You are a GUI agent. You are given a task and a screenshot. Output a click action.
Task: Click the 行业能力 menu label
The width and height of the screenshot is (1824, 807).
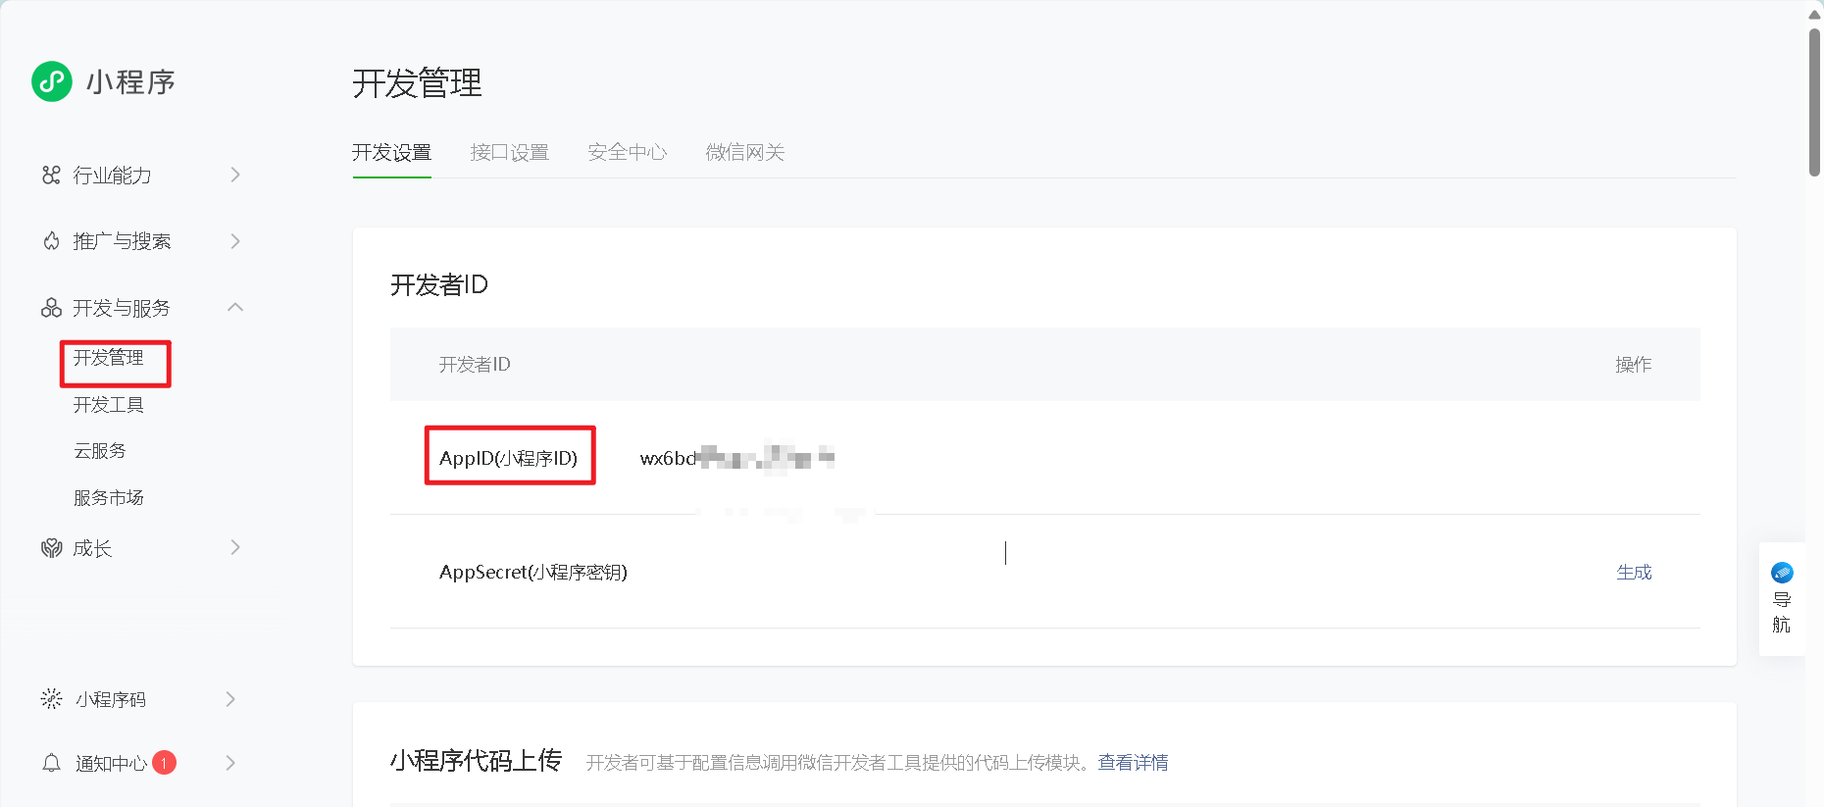[112, 176]
